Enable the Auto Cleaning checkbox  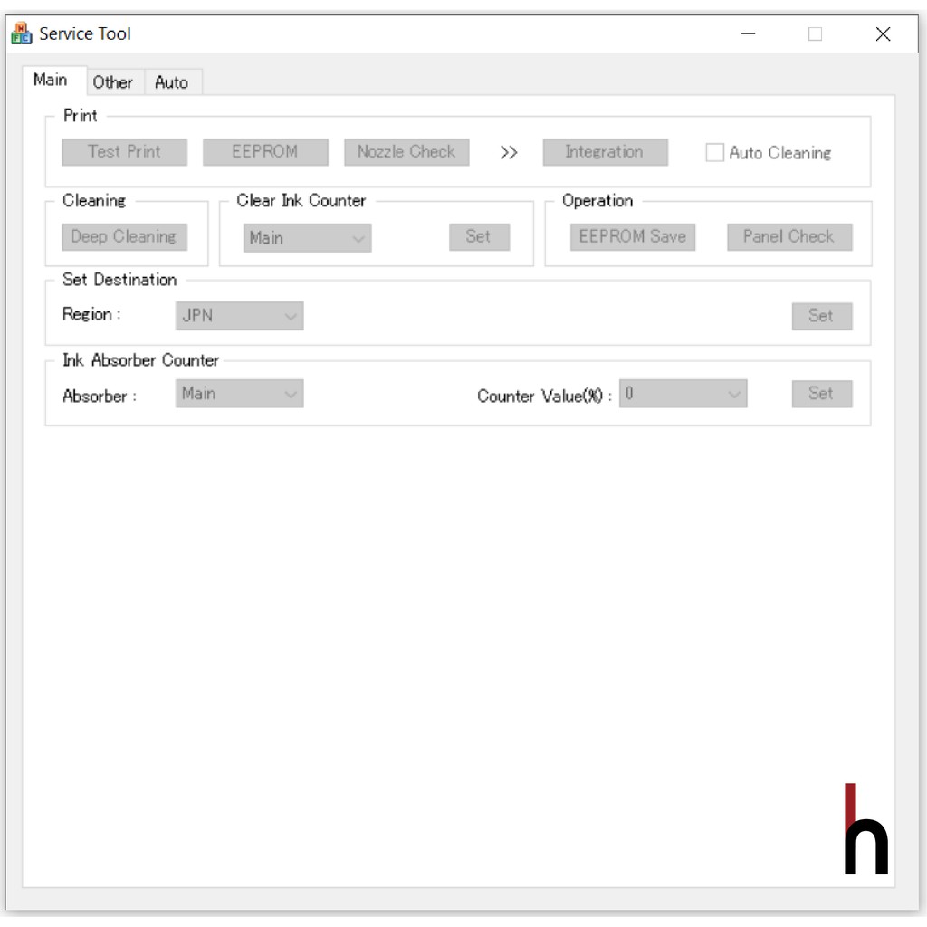[x=715, y=153]
